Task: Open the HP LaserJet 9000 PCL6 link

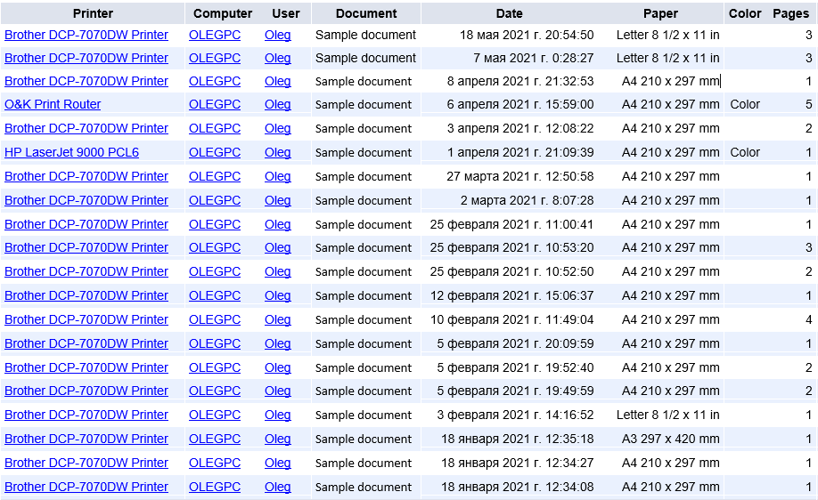Action: [72, 152]
